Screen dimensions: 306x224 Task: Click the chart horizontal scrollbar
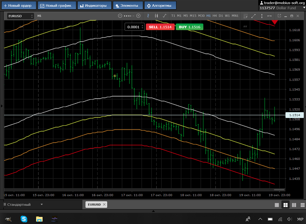(279, 190)
